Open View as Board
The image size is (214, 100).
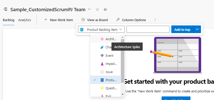pyautogui.click(x=95, y=20)
